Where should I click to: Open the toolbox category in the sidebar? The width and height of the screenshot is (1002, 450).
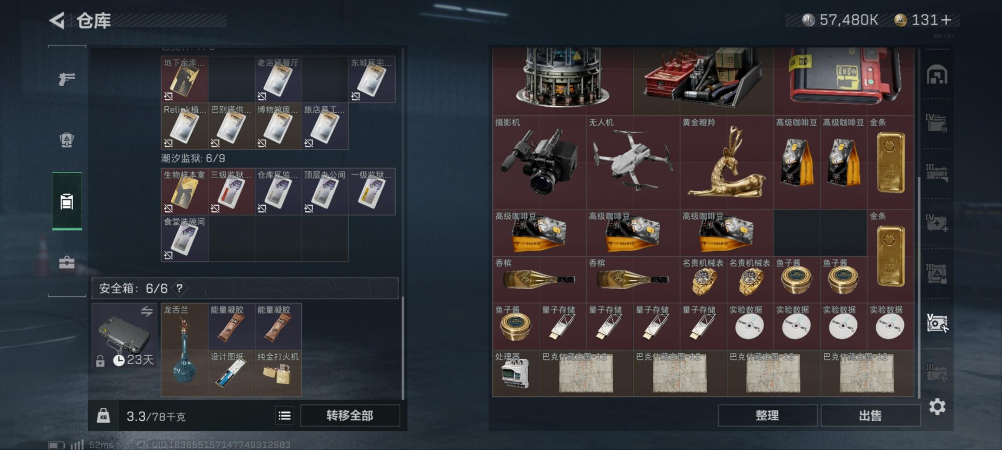pyautogui.click(x=67, y=262)
